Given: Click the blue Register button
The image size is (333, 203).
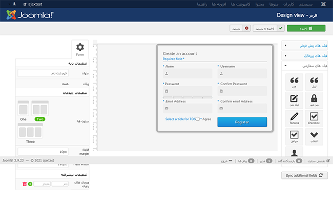Looking at the screenshot, I should (x=242, y=122).
